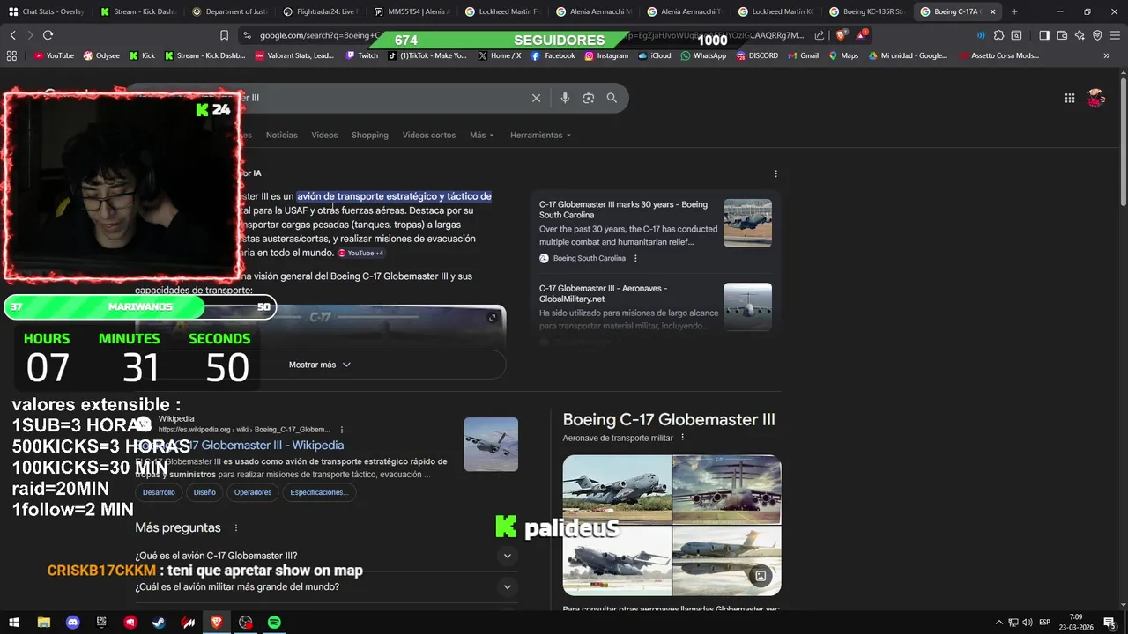Screen dimensions: 1128x634
Task: Open the YouTube +4 sources chip
Action: pyautogui.click(x=361, y=254)
